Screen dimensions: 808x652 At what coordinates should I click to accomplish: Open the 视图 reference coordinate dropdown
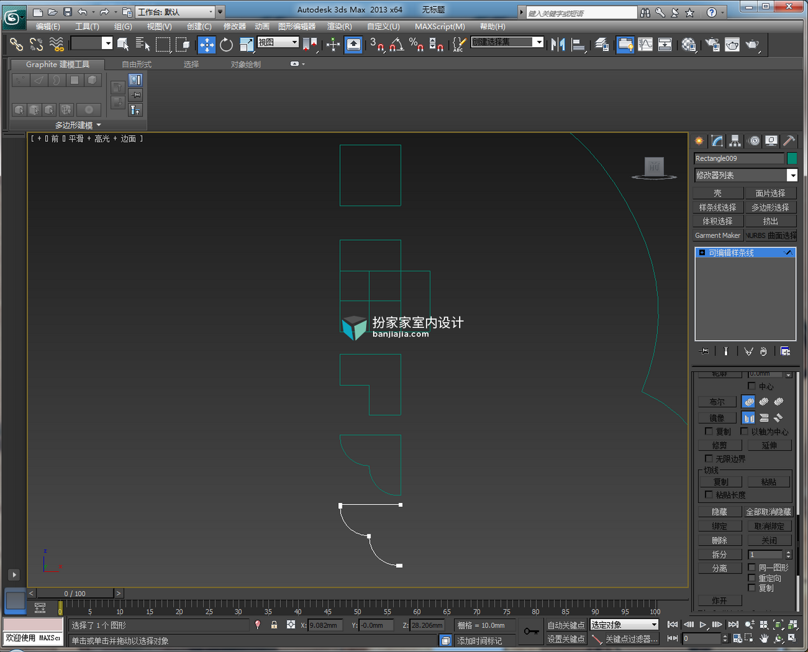tap(278, 42)
